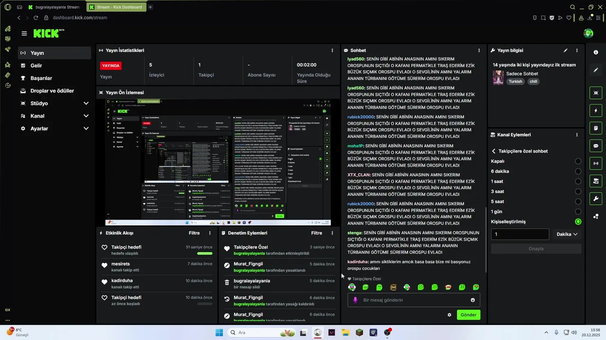This screenshot has width=606, height=340.
Task: Select the Kişiselleştirilmiş radio option
Action: click(578, 221)
